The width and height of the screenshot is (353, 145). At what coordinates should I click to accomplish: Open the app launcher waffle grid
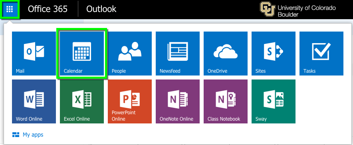tap(10, 9)
